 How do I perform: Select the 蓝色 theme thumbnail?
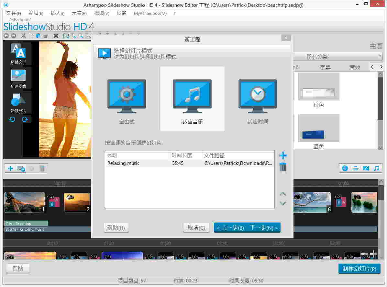pos(318,128)
